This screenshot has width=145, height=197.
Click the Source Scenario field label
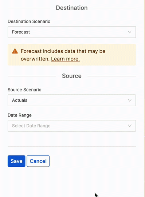click(x=24, y=90)
